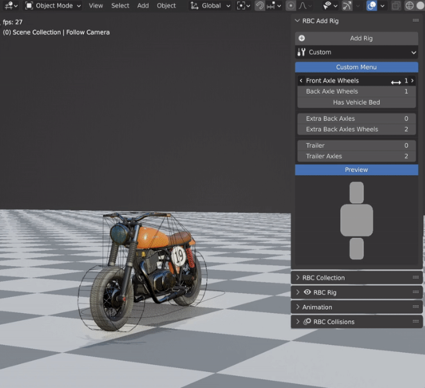Click the plus icon on Add Rig
425x388 pixels.
(x=302, y=38)
